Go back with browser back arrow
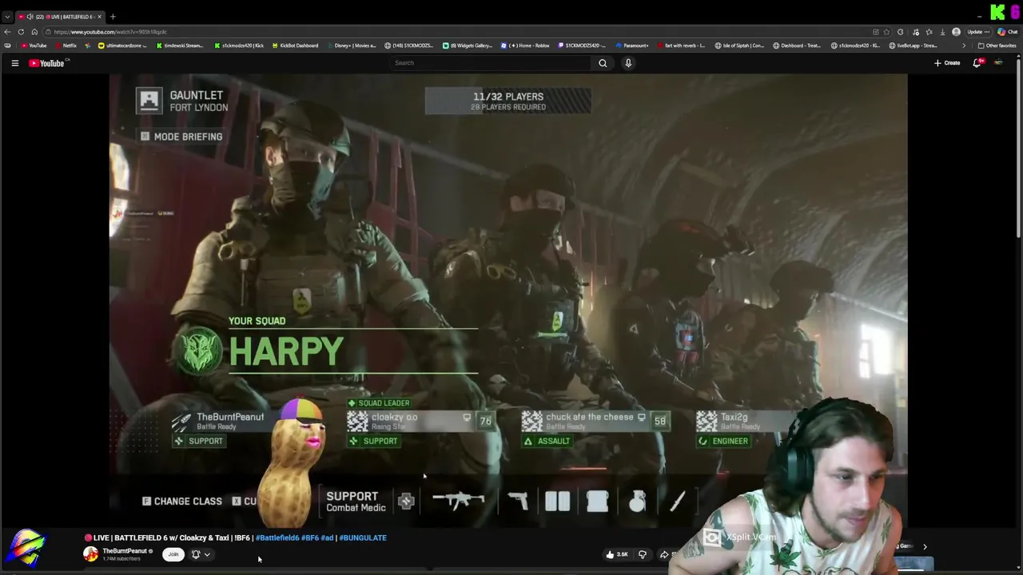 [x=7, y=32]
